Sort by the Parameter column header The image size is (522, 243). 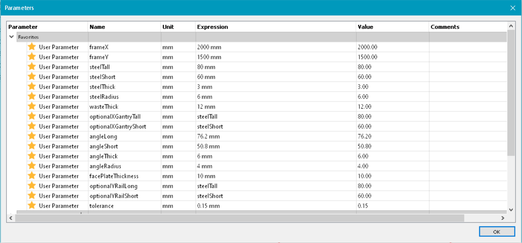pyautogui.click(x=48, y=27)
